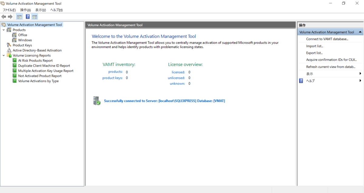The image size is (364, 193).
Task: Expand the ヘルプ submenu arrow in actions
Action: 360,81
